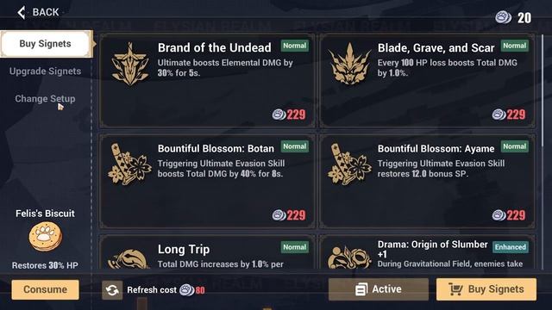The height and width of the screenshot is (310, 552).
Task: Click the Bountiful Blossom: Botan flower icon
Action: [130, 164]
